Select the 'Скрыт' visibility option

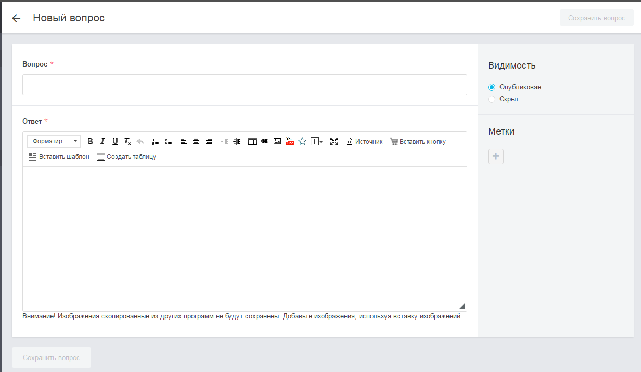point(492,99)
